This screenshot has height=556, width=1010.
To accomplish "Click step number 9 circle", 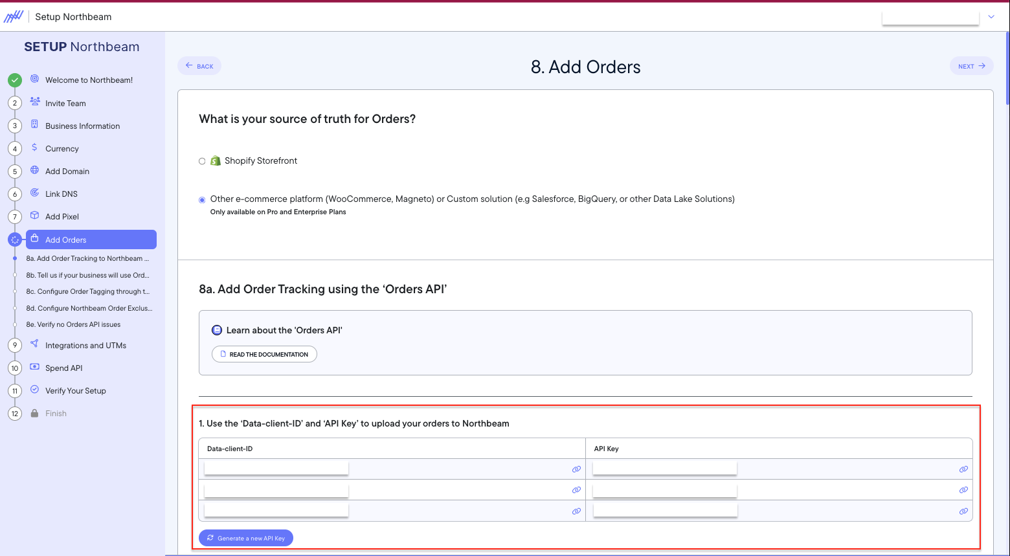I will (x=15, y=346).
